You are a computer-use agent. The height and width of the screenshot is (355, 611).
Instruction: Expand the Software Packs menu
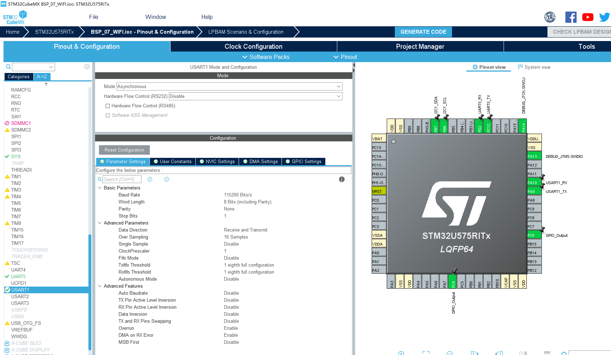coord(266,57)
